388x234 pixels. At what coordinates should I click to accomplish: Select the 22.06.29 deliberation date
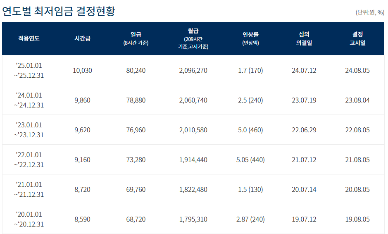[x=304, y=130]
